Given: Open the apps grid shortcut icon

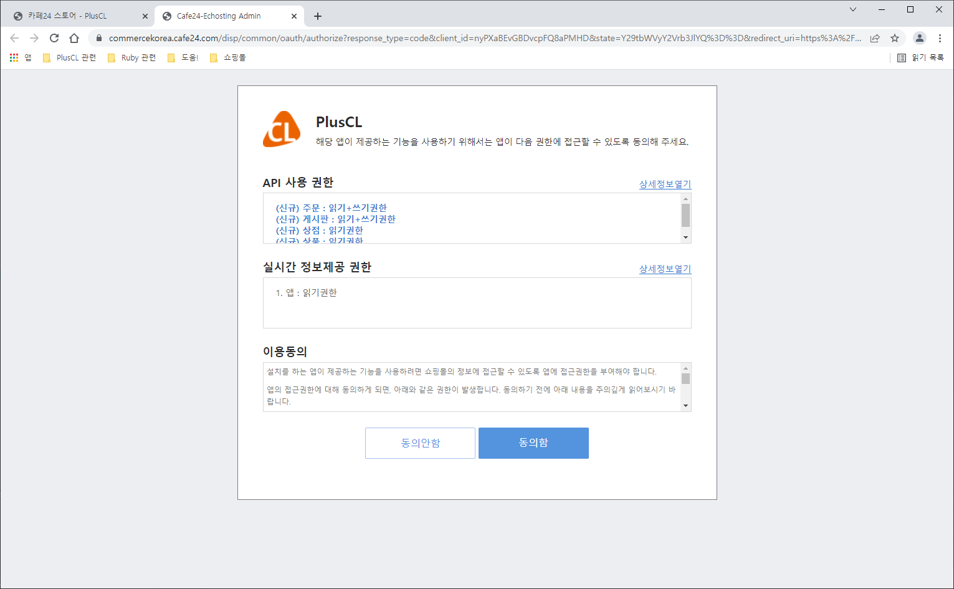Looking at the screenshot, I should pos(14,57).
